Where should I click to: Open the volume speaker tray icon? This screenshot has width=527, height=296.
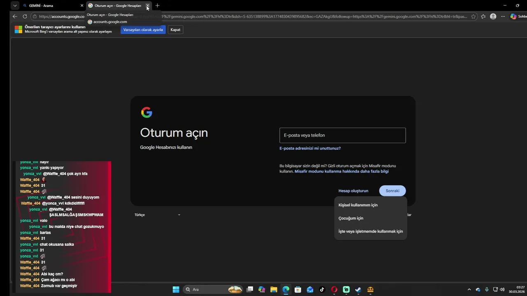pos(502,289)
